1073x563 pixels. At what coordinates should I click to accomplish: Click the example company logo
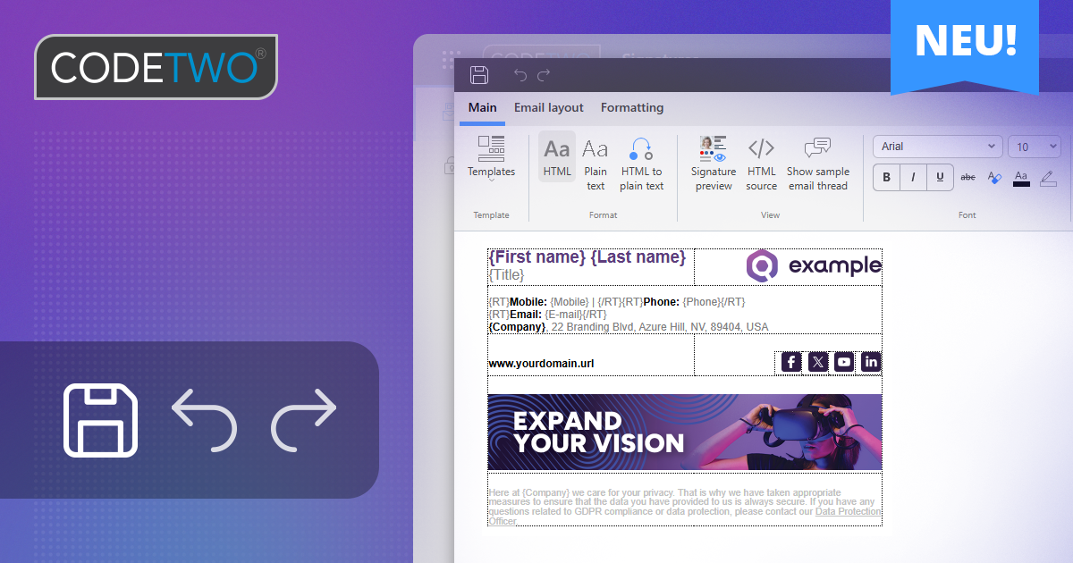pyautogui.click(x=814, y=265)
